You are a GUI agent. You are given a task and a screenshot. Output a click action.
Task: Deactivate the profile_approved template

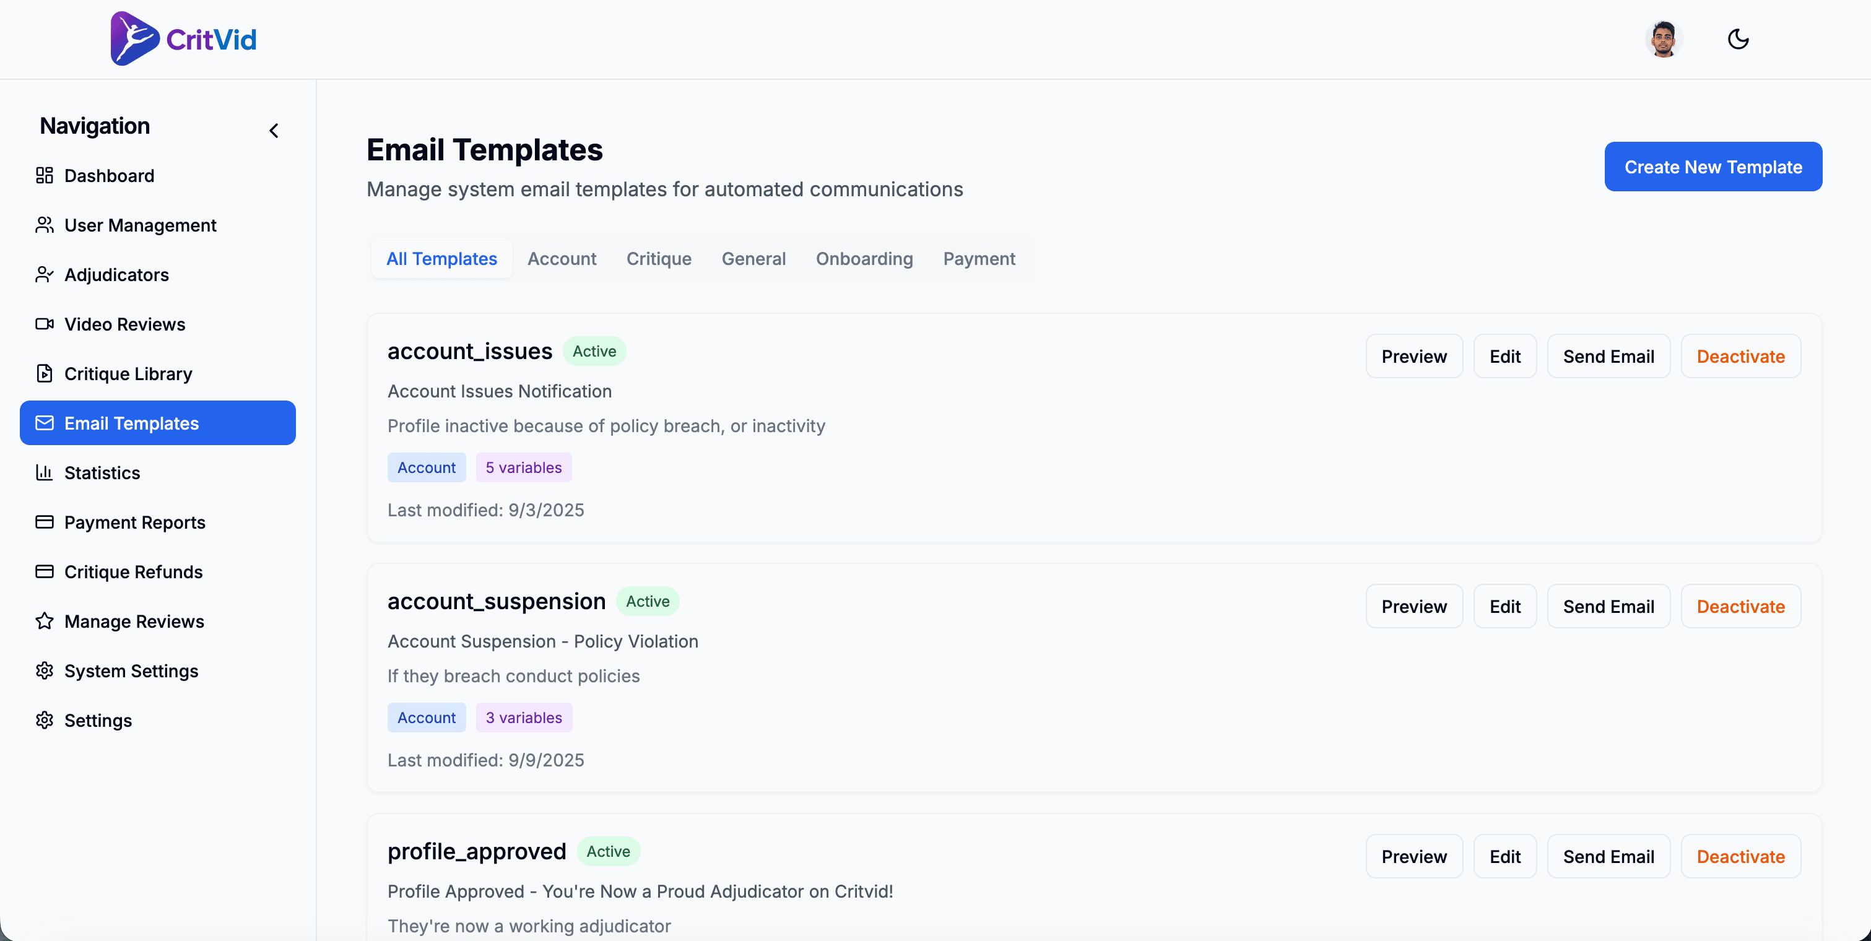1741,856
